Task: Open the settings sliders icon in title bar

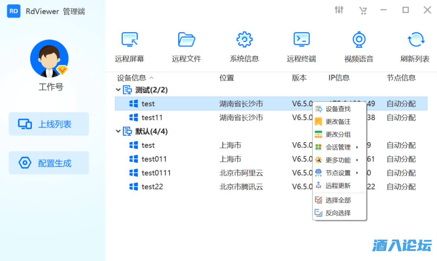Action: point(339,10)
